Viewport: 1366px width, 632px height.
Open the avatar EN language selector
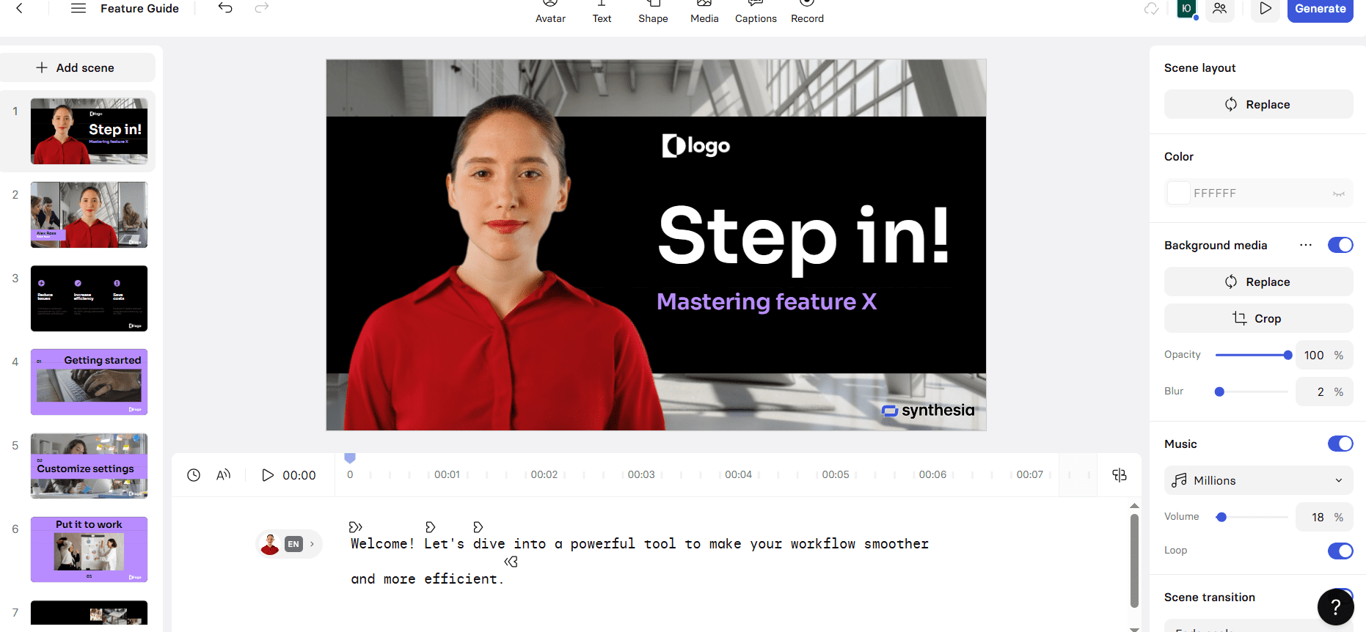(x=294, y=544)
